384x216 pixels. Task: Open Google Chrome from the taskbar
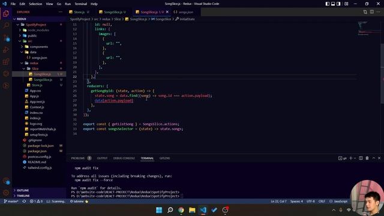[181, 210]
